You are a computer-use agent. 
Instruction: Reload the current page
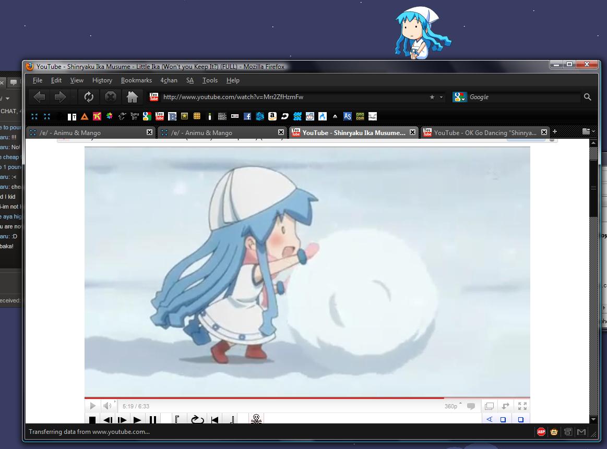pyautogui.click(x=89, y=96)
